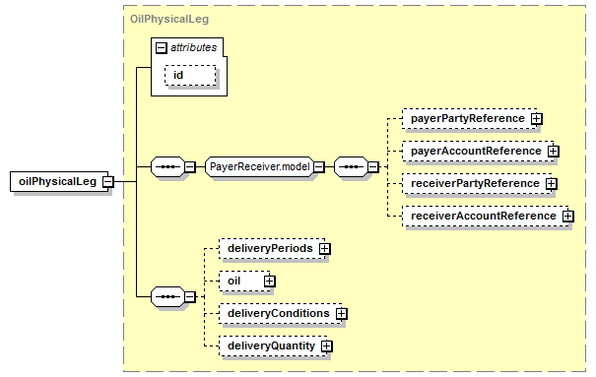The width and height of the screenshot is (596, 377).
Task: Select the oilPhysicalLeg element box
Action: 59,181
